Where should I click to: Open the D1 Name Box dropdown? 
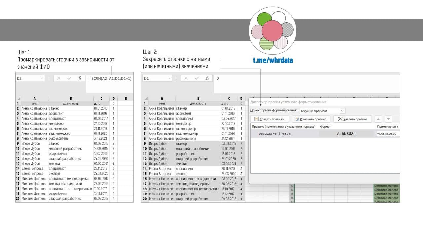[x=169, y=78]
